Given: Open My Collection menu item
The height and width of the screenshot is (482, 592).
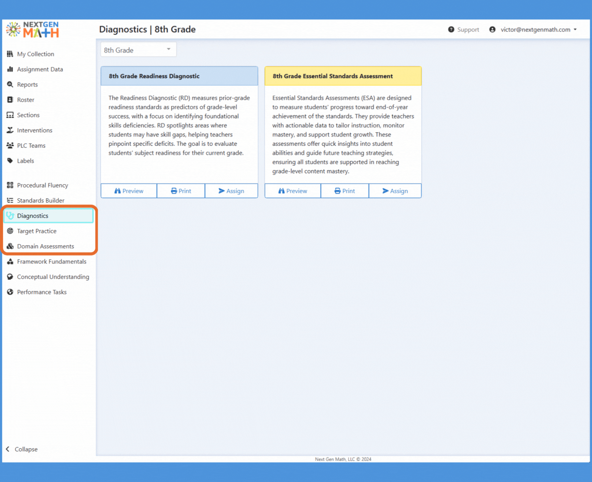Looking at the screenshot, I should pos(36,54).
